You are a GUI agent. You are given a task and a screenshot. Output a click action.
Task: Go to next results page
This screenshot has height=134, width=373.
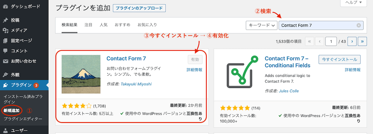(x=352, y=42)
